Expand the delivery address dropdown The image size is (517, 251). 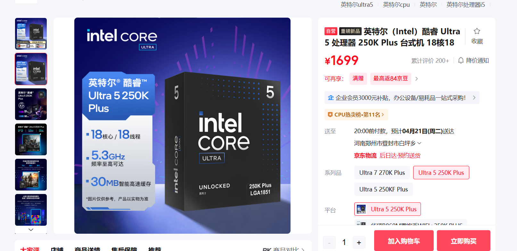pyautogui.click(x=420, y=143)
